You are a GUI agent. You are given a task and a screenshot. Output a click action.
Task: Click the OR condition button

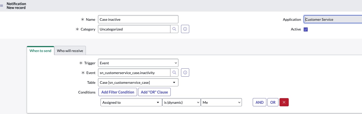coord(273,102)
